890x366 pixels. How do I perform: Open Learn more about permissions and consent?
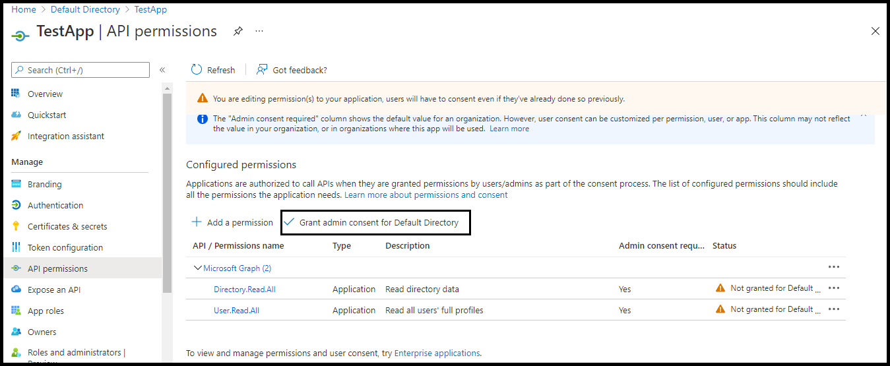pyautogui.click(x=426, y=195)
